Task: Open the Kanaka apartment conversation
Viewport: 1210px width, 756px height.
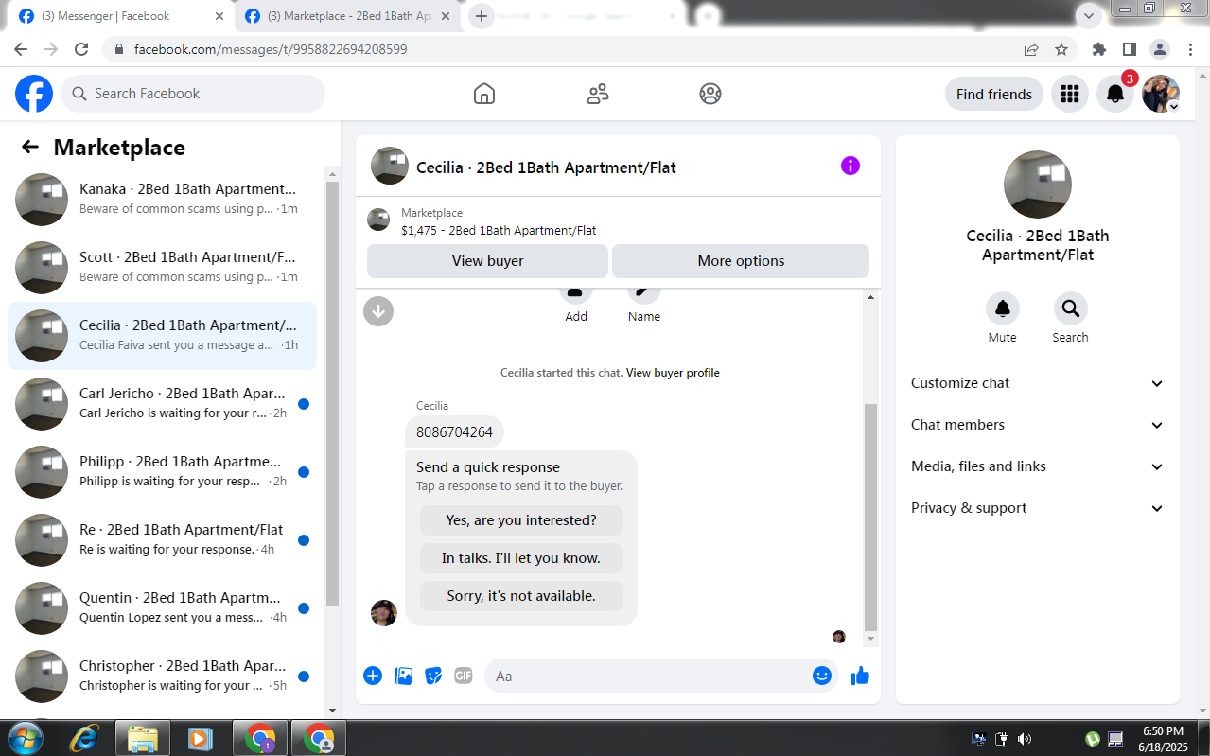Action: coord(162,200)
